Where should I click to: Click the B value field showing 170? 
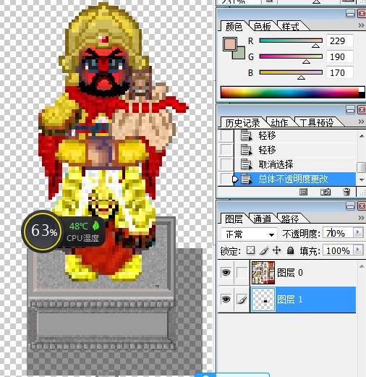(340, 72)
